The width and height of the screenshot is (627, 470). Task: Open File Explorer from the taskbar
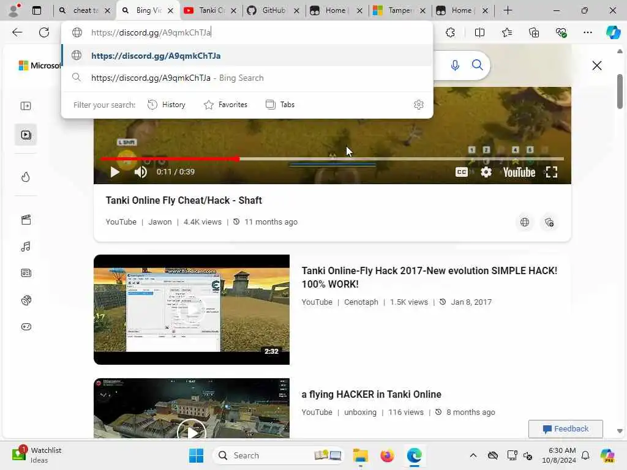pos(360,455)
